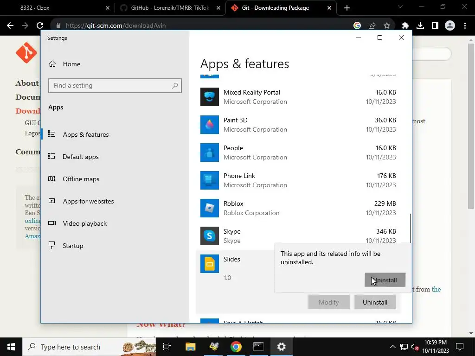
Task: Select the Roblox 229 MB size text
Action: [x=385, y=204]
